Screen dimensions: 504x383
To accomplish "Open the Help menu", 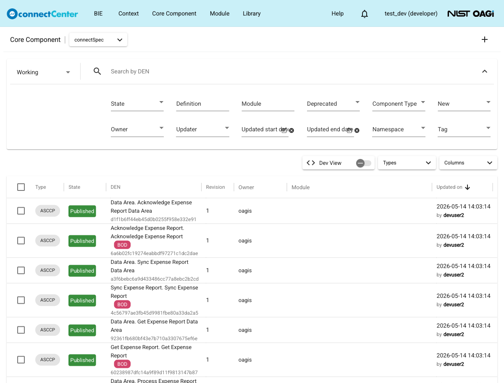I will [337, 13].
